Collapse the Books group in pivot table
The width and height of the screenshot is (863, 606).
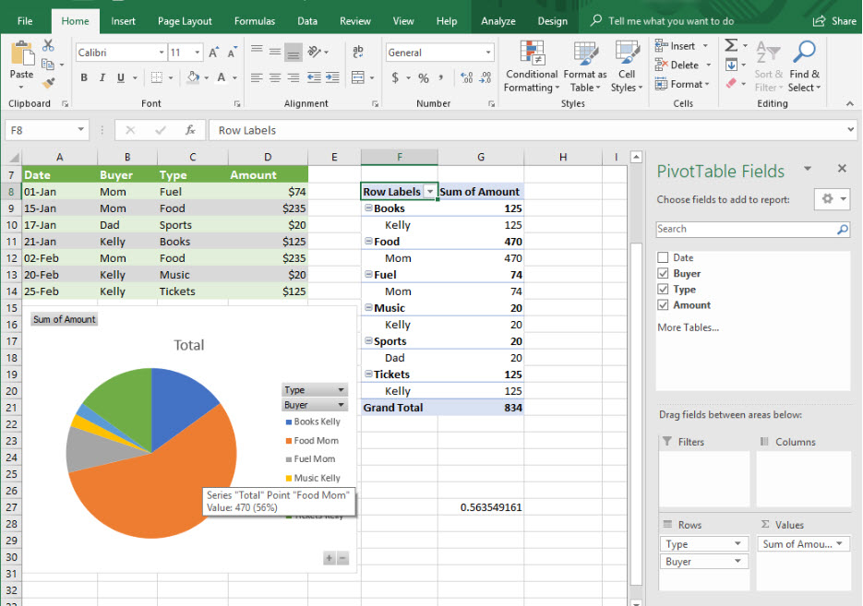pyautogui.click(x=368, y=208)
